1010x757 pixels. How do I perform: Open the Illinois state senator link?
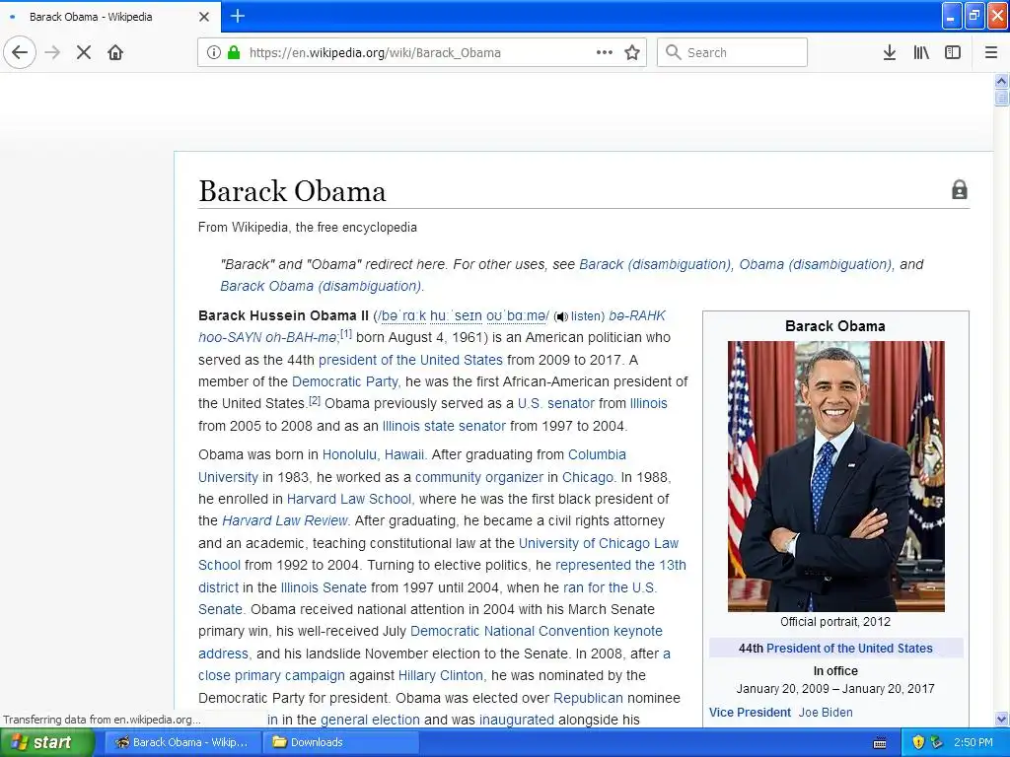click(444, 426)
